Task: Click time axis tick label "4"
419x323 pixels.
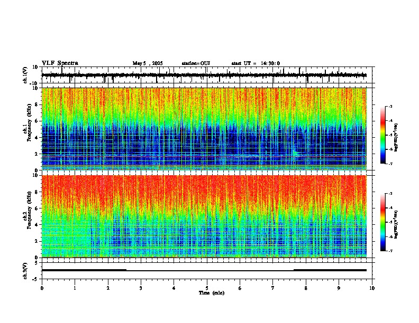Action: click(x=174, y=288)
